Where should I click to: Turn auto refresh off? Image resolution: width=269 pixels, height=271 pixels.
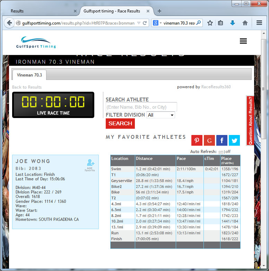[x=228, y=152]
